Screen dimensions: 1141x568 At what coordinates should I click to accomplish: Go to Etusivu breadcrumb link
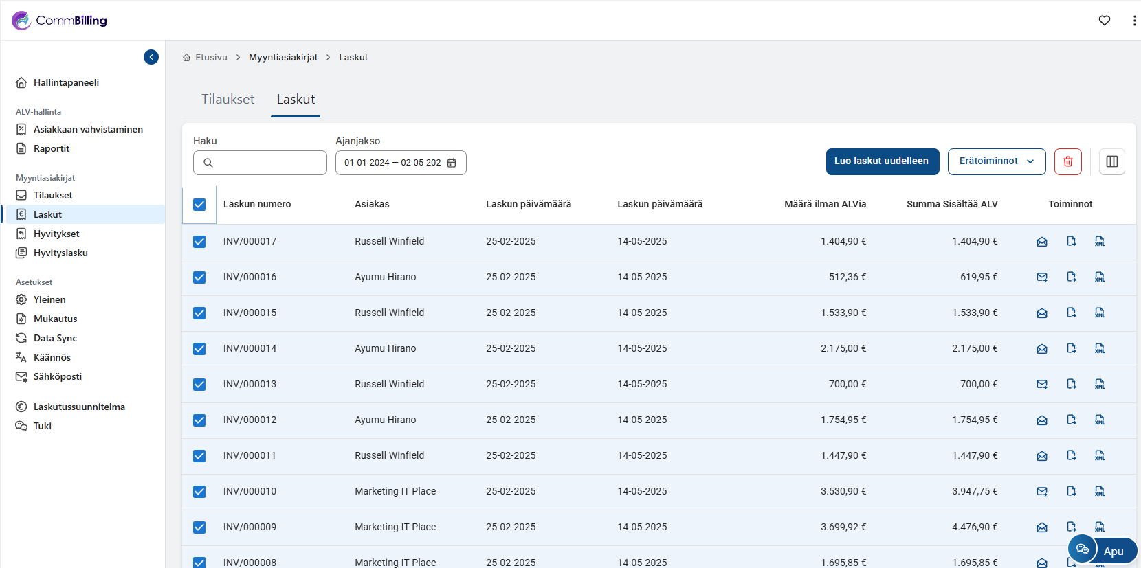(x=210, y=58)
